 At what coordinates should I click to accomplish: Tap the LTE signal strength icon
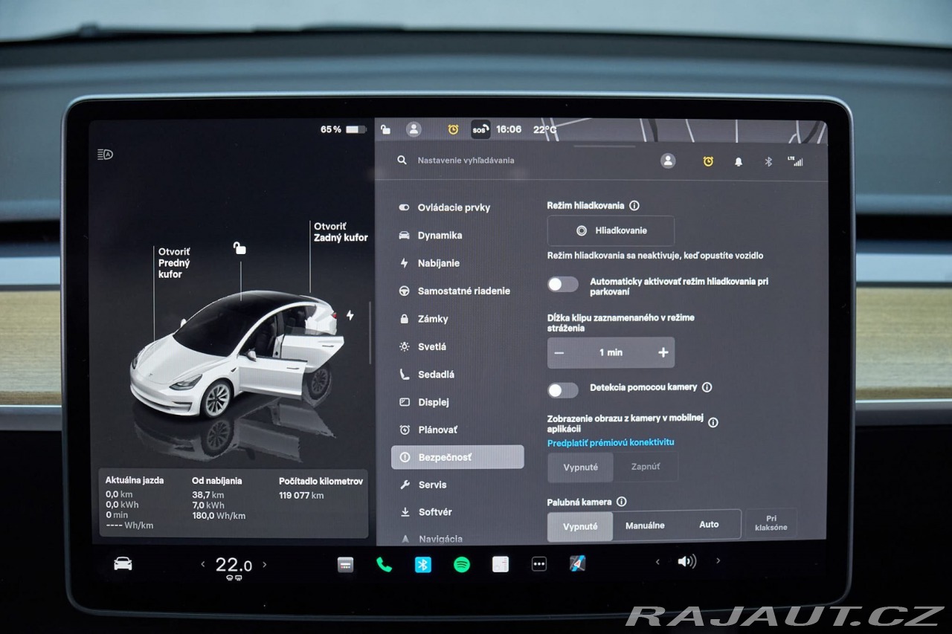coord(796,161)
